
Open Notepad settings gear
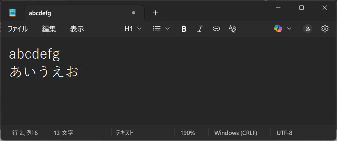coord(325,29)
